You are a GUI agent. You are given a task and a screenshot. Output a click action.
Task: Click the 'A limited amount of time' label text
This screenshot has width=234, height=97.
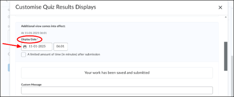(x=64, y=54)
